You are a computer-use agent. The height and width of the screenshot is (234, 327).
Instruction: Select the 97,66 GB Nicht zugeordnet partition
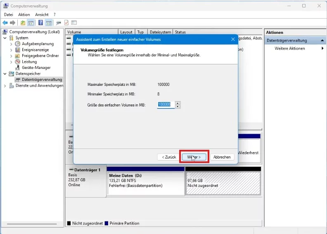point(223,183)
